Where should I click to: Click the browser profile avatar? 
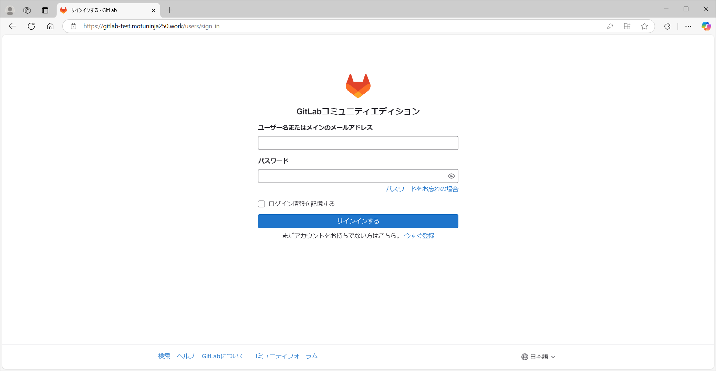[x=10, y=10]
